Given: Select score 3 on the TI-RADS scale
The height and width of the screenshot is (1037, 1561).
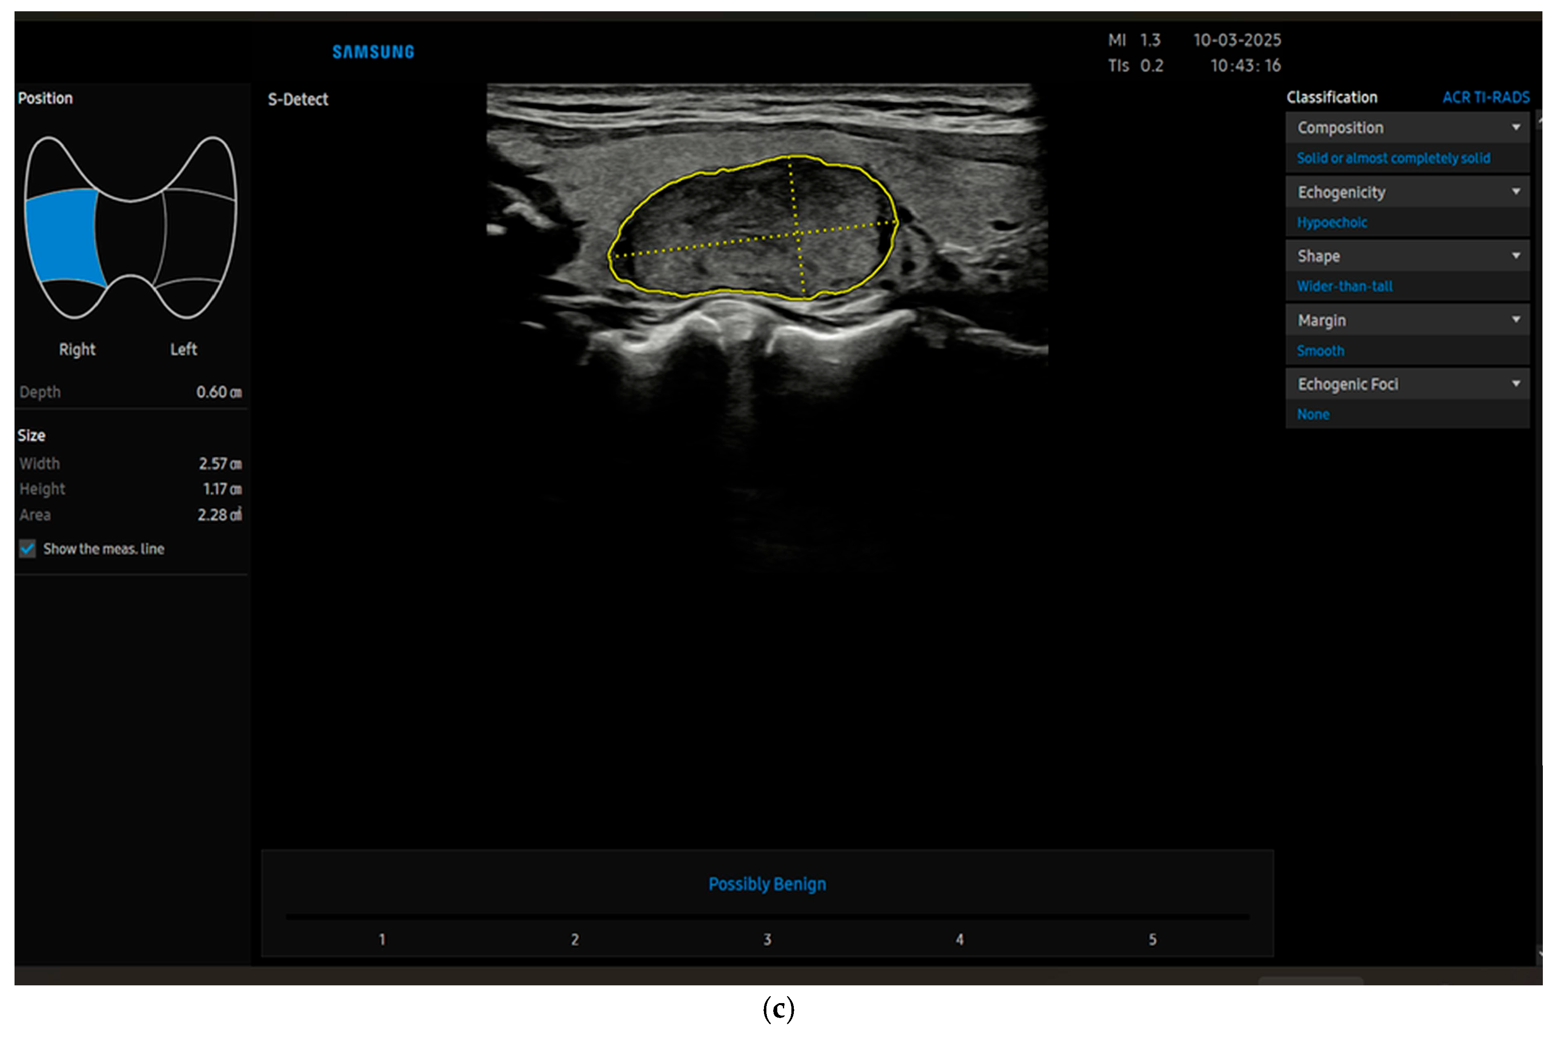Looking at the screenshot, I should point(767,939).
